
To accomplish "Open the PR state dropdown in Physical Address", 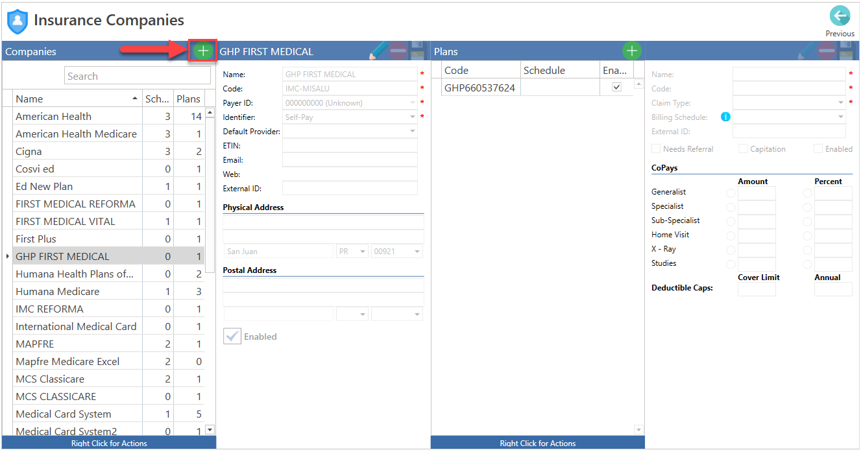I will (362, 252).
